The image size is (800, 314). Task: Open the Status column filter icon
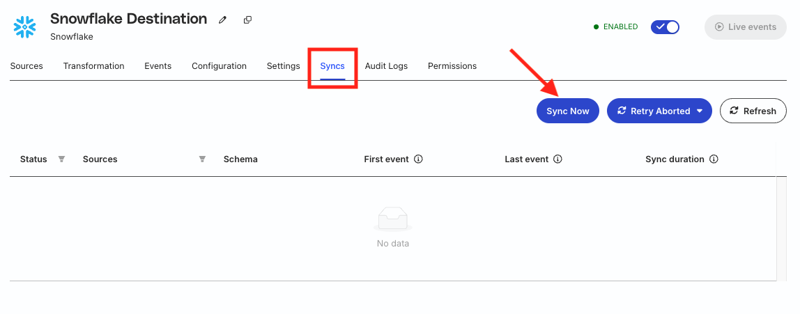[x=62, y=159]
